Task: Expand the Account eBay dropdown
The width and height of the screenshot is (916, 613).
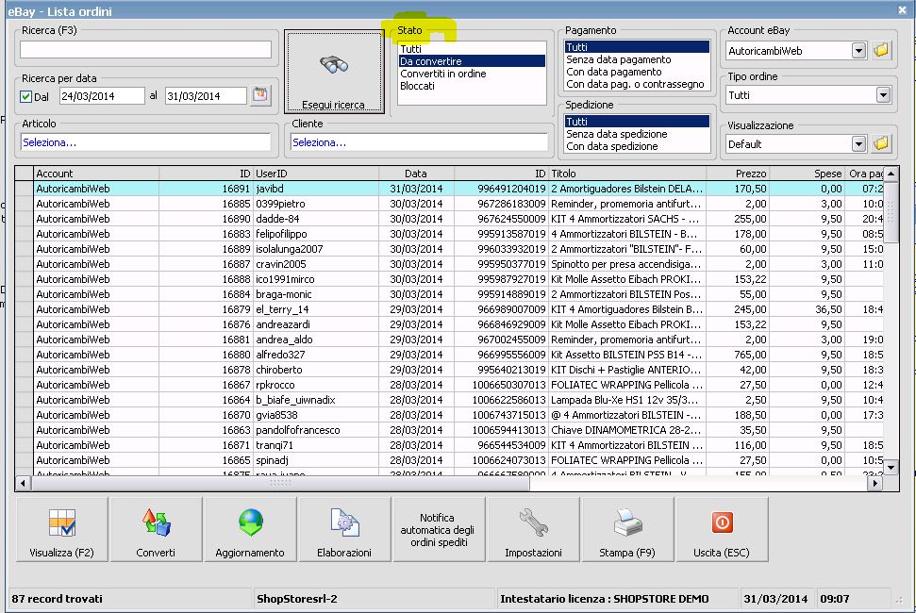Action: [x=858, y=50]
